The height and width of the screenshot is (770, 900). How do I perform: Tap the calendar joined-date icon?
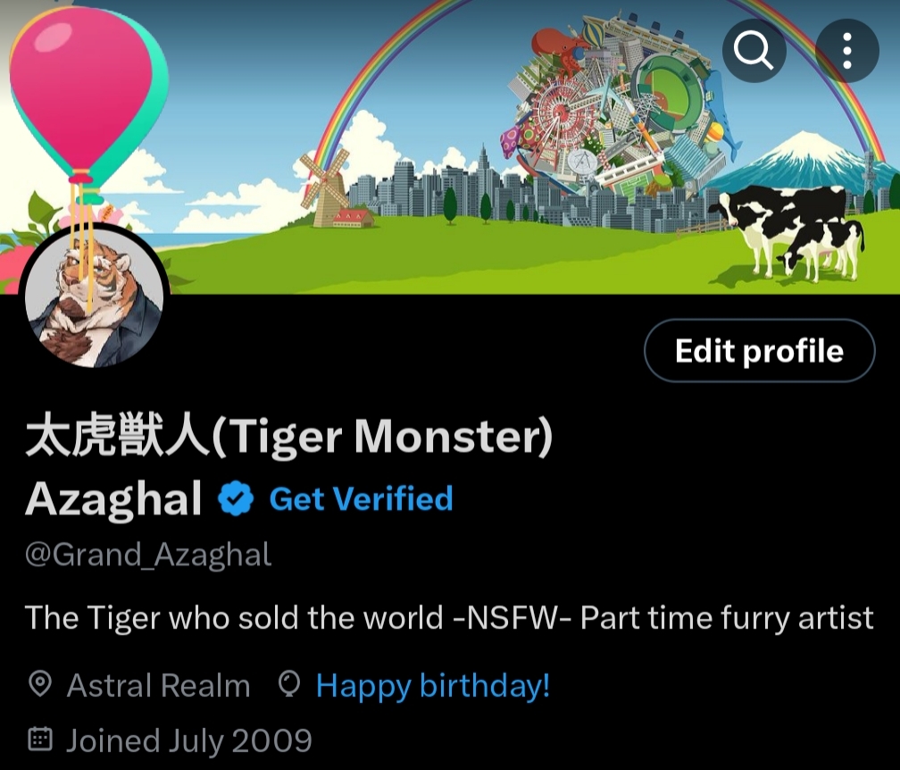40,740
